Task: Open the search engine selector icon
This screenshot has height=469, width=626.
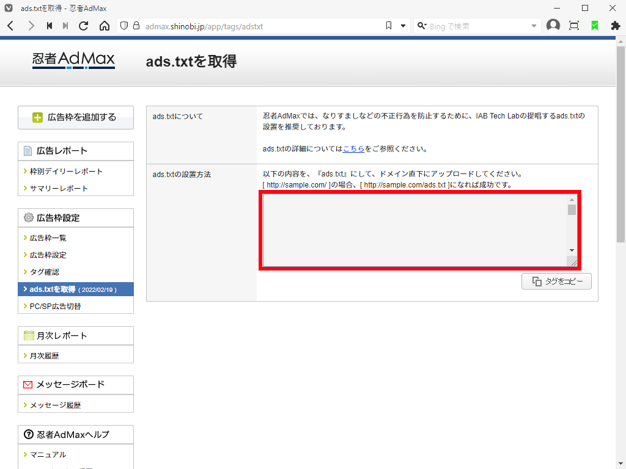Action: click(422, 26)
